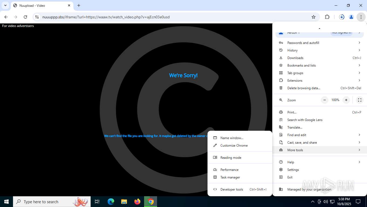This screenshot has height=207, width=367.
Task: Open Passwords and autofill submenu
Action: [320, 43]
